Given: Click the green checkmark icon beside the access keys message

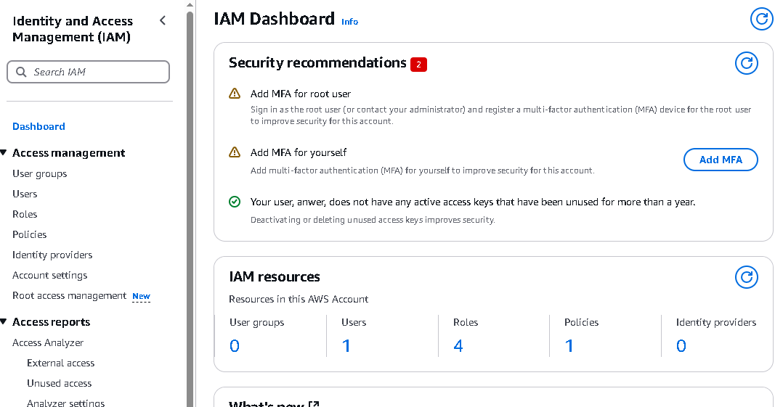Looking at the screenshot, I should pos(234,202).
